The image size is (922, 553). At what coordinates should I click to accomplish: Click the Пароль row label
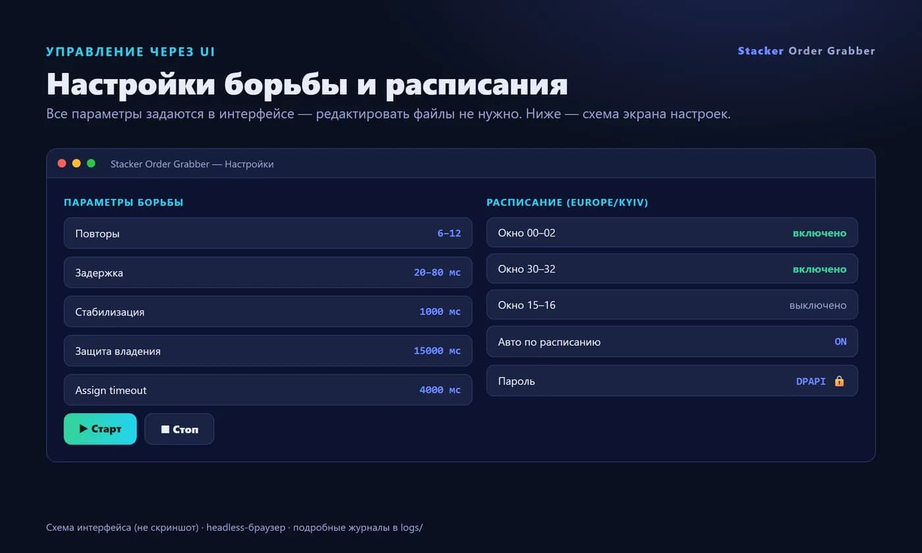[516, 381]
